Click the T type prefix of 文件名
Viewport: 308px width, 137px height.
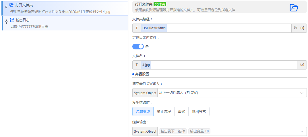coord(136,65)
